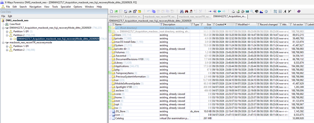The width and height of the screenshot is (314, 123).
Task: Click the Go to offset arrow icon
Action: point(210,11)
